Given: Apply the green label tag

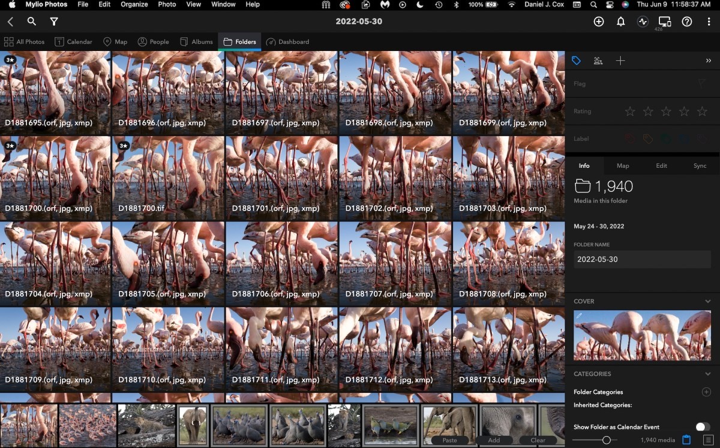Looking at the screenshot, I should coord(666,139).
